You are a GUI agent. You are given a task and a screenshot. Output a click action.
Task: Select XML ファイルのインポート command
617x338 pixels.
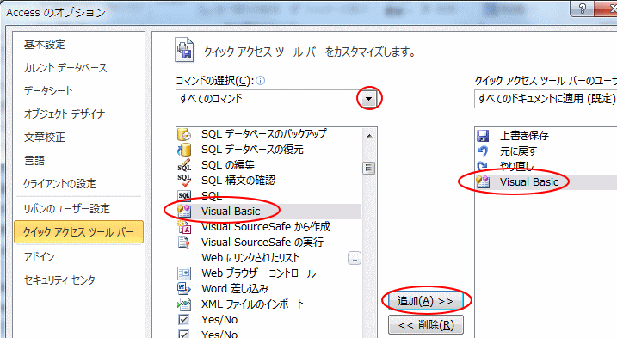[x=268, y=304]
